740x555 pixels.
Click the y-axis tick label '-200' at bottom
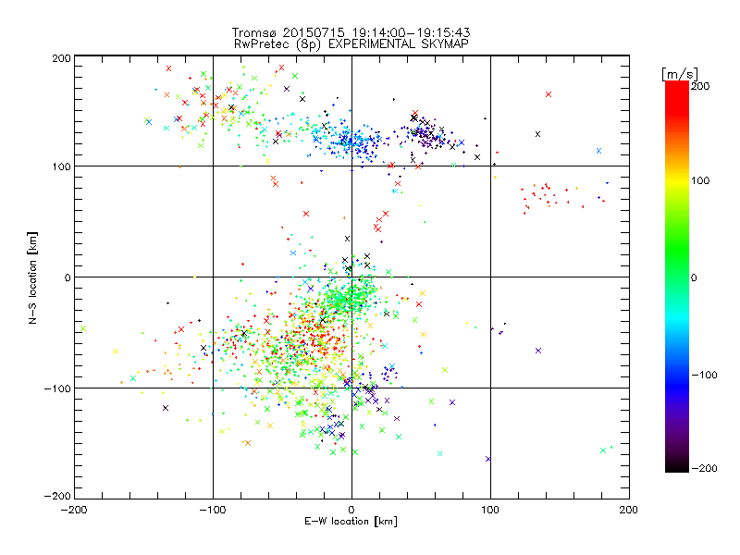point(57,496)
